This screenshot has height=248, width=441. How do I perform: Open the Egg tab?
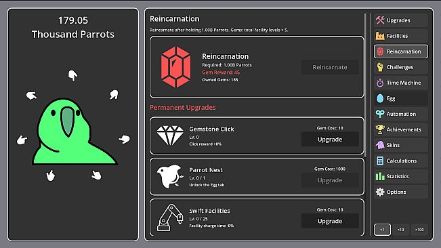401,98
